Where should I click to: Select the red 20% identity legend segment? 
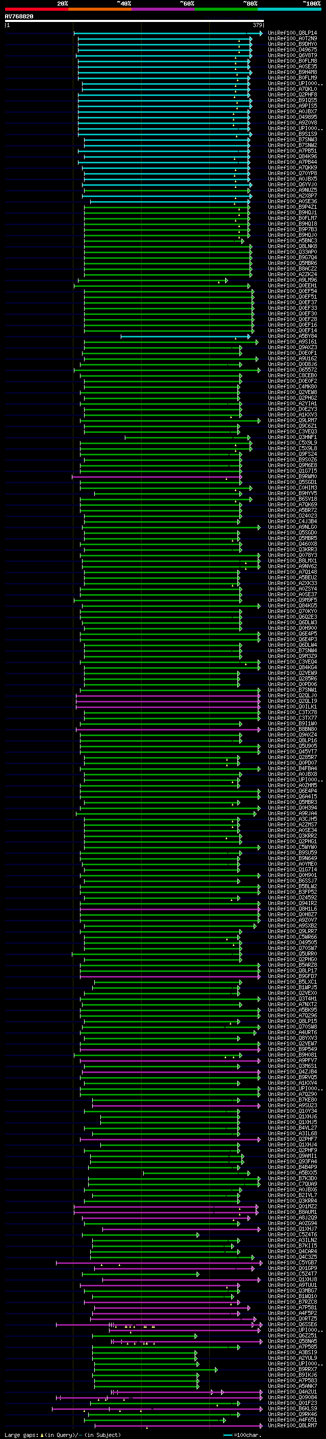pos(36,9)
